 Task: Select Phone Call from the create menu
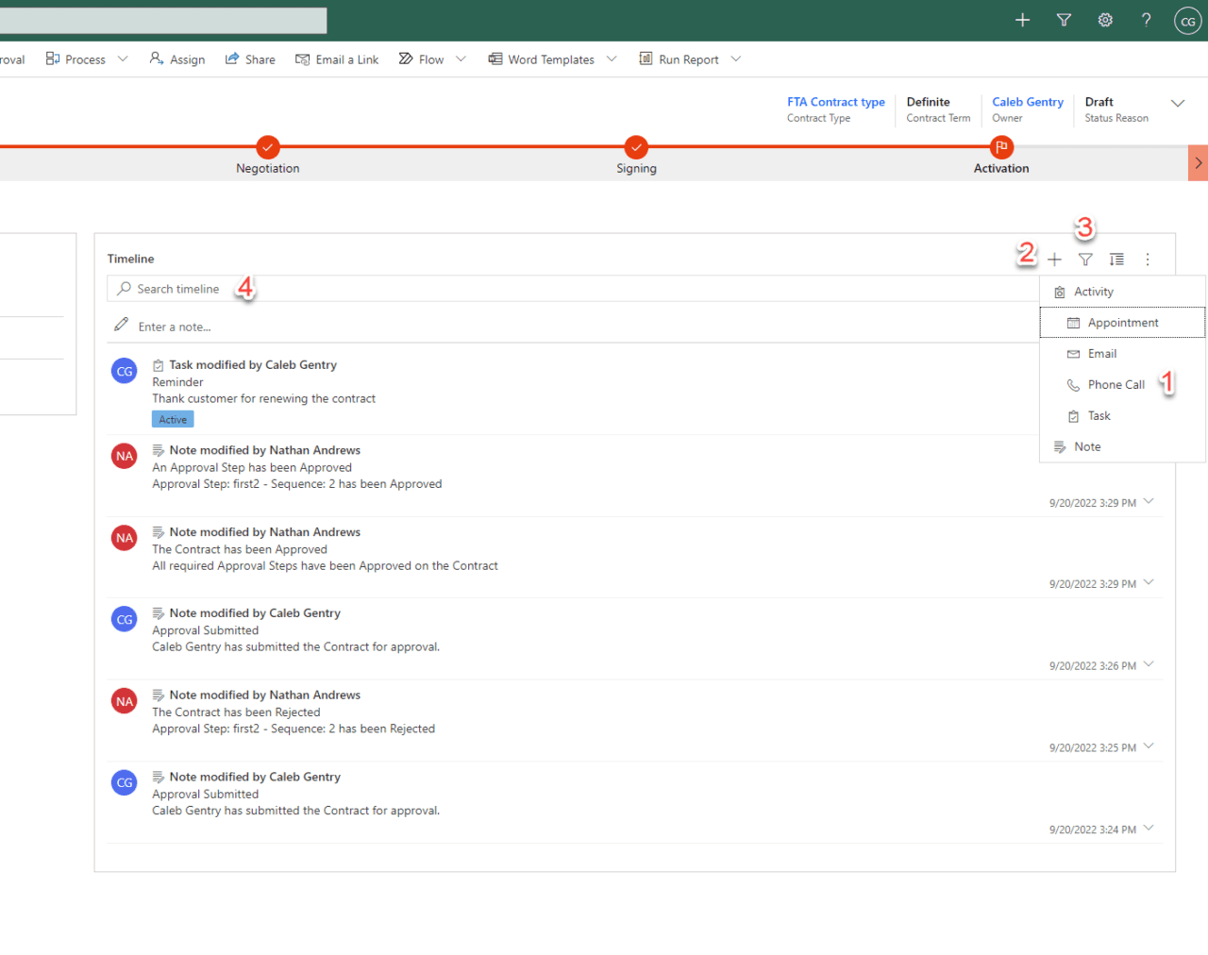pyautogui.click(x=1116, y=384)
